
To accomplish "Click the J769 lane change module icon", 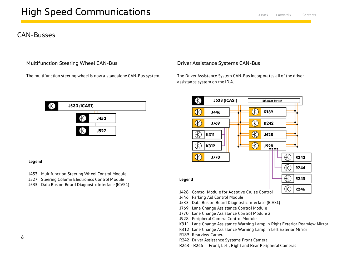I will [x=198, y=123].
